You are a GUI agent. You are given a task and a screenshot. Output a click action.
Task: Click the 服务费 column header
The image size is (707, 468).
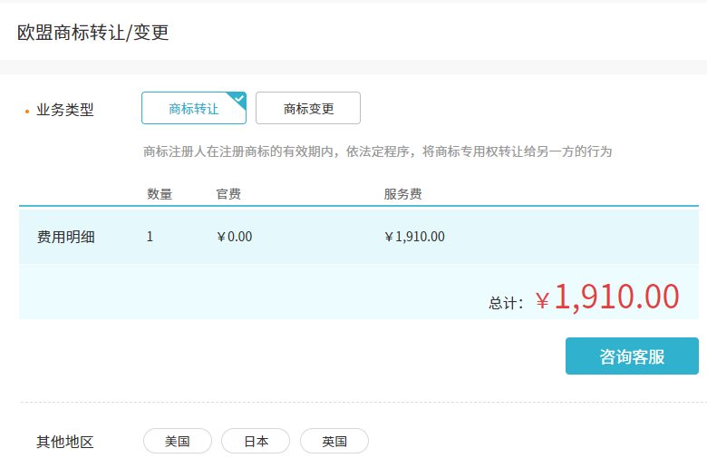(x=402, y=194)
